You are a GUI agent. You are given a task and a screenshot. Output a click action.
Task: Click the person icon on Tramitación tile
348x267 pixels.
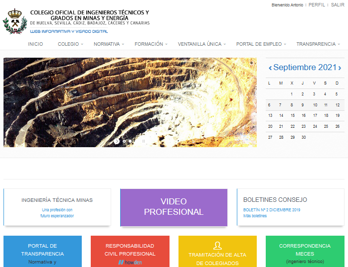(217, 245)
